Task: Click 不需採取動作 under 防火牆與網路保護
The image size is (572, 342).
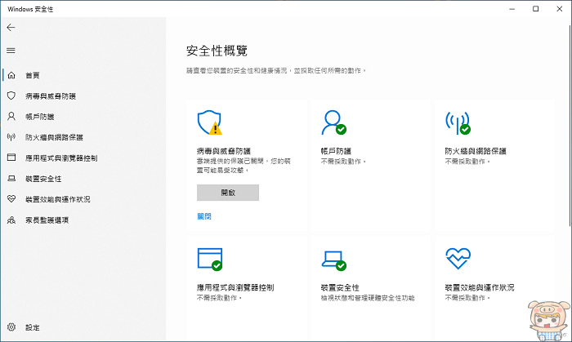Action: [467, 162]
